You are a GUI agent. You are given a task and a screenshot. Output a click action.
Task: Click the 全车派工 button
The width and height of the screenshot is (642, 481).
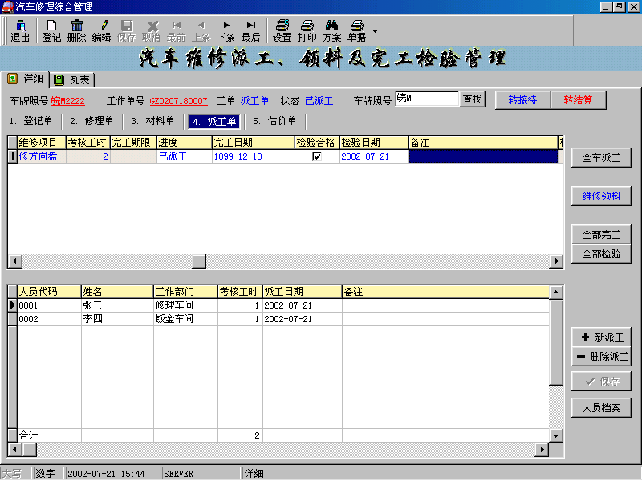(x=601, y=157)
